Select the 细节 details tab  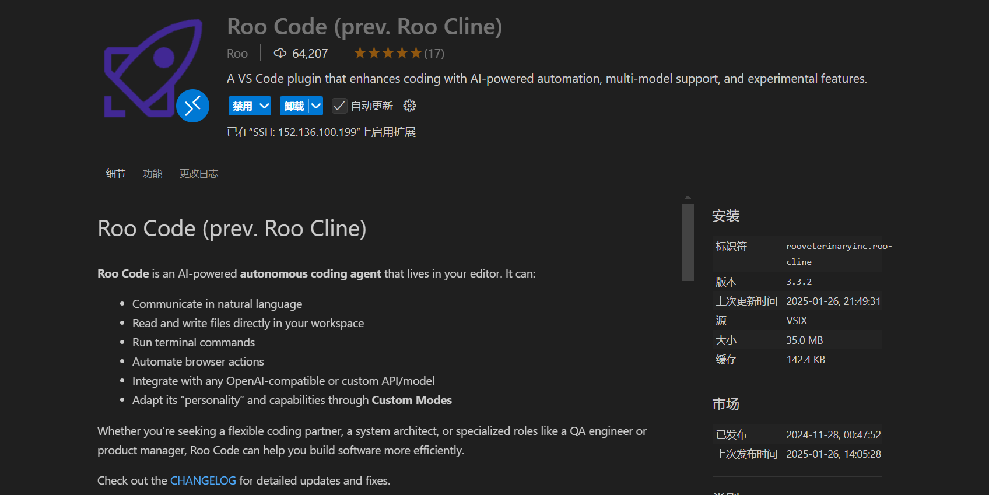pos(115,174)
